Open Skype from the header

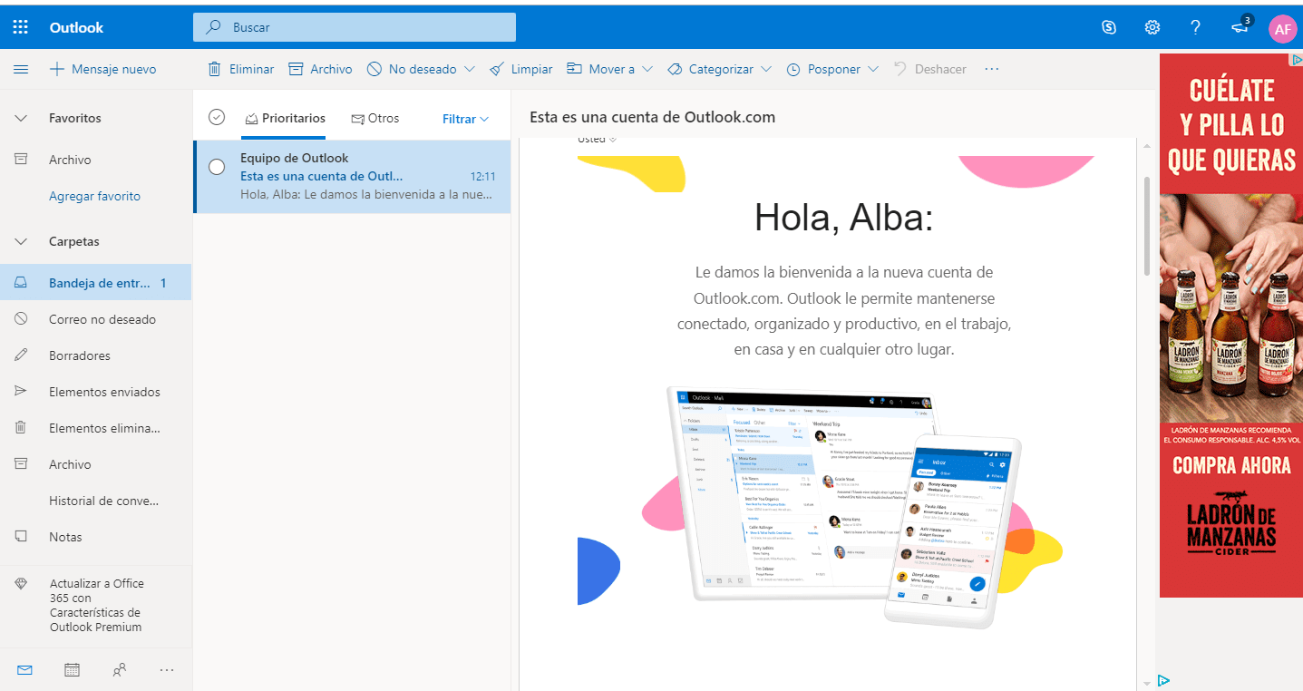[1108, 27]
